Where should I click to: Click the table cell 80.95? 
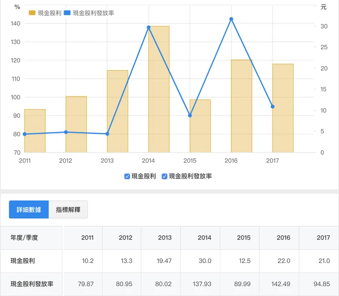124,284
